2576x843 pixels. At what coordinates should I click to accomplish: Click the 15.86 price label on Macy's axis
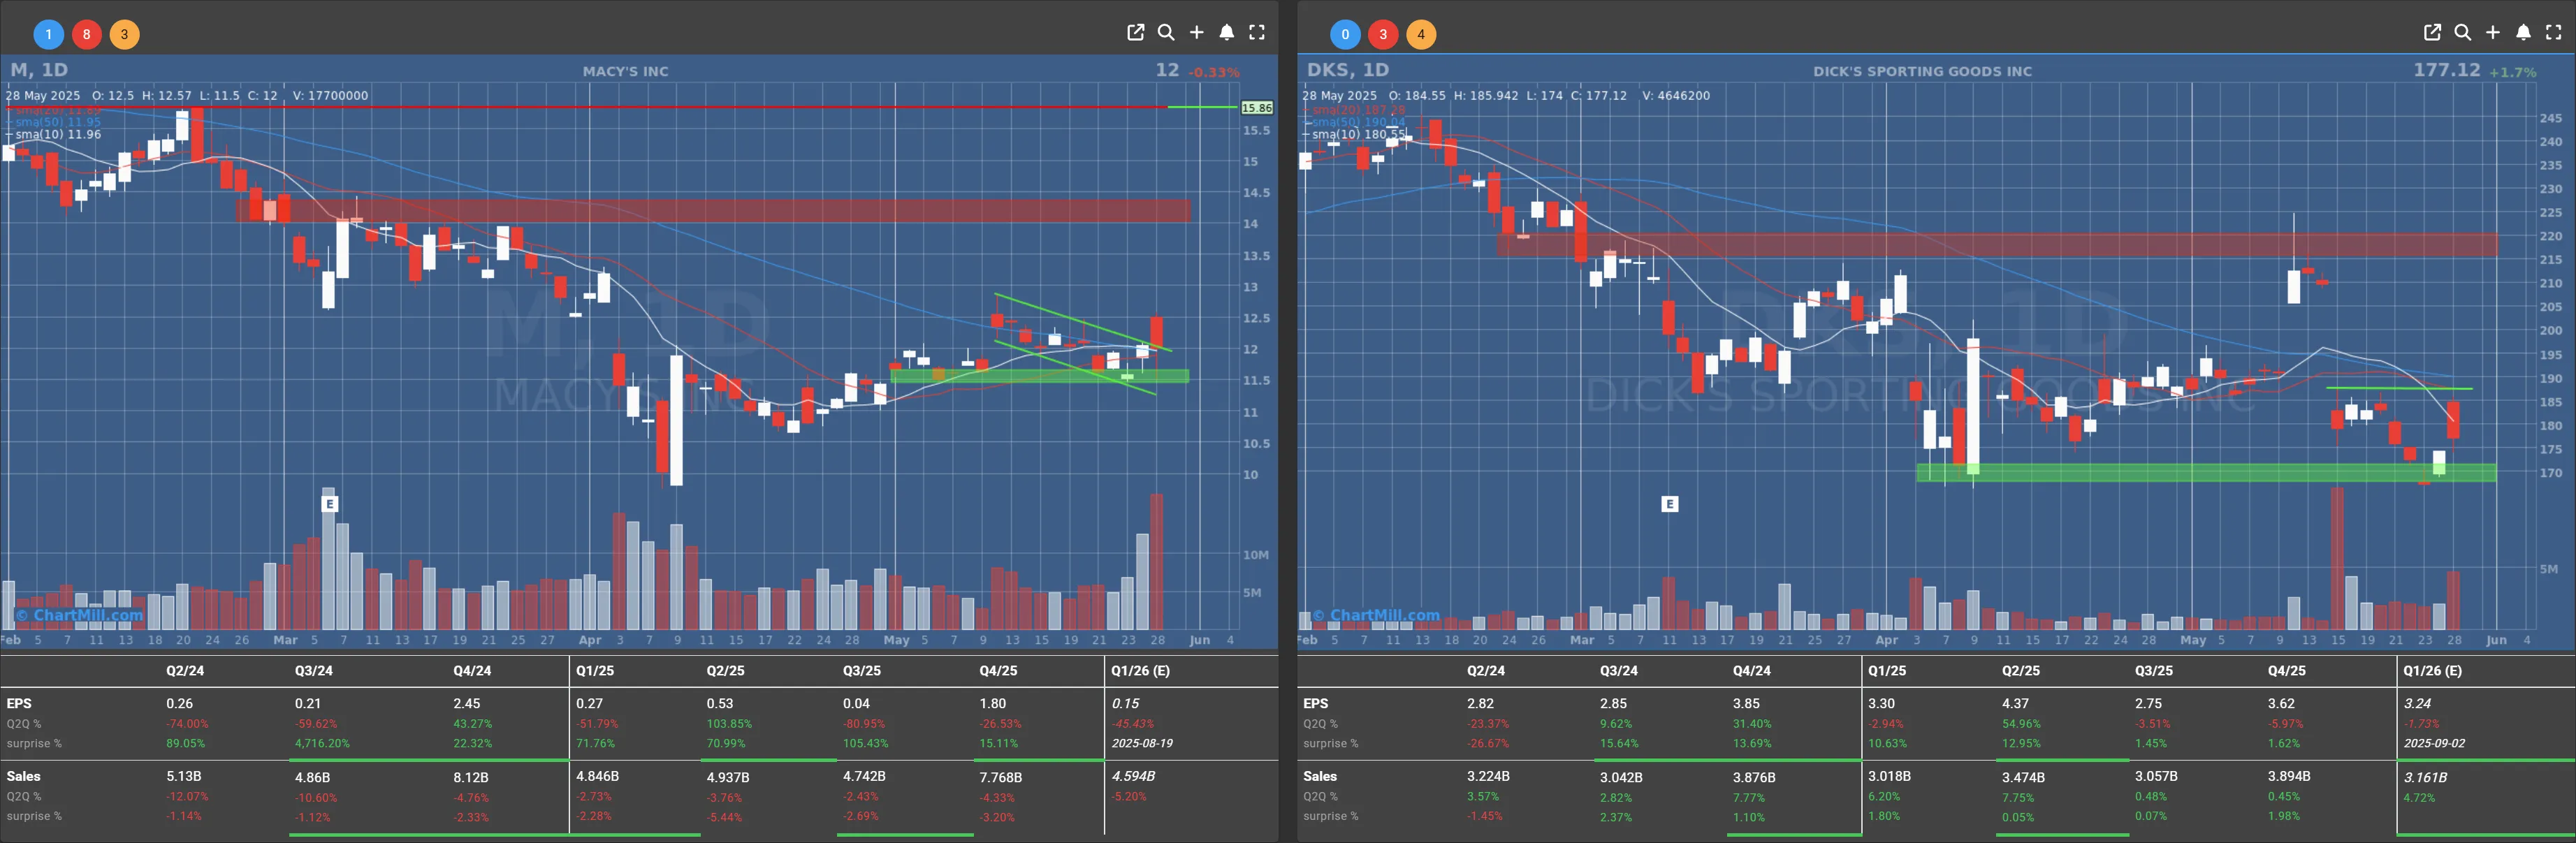(x=1257, y=108)
